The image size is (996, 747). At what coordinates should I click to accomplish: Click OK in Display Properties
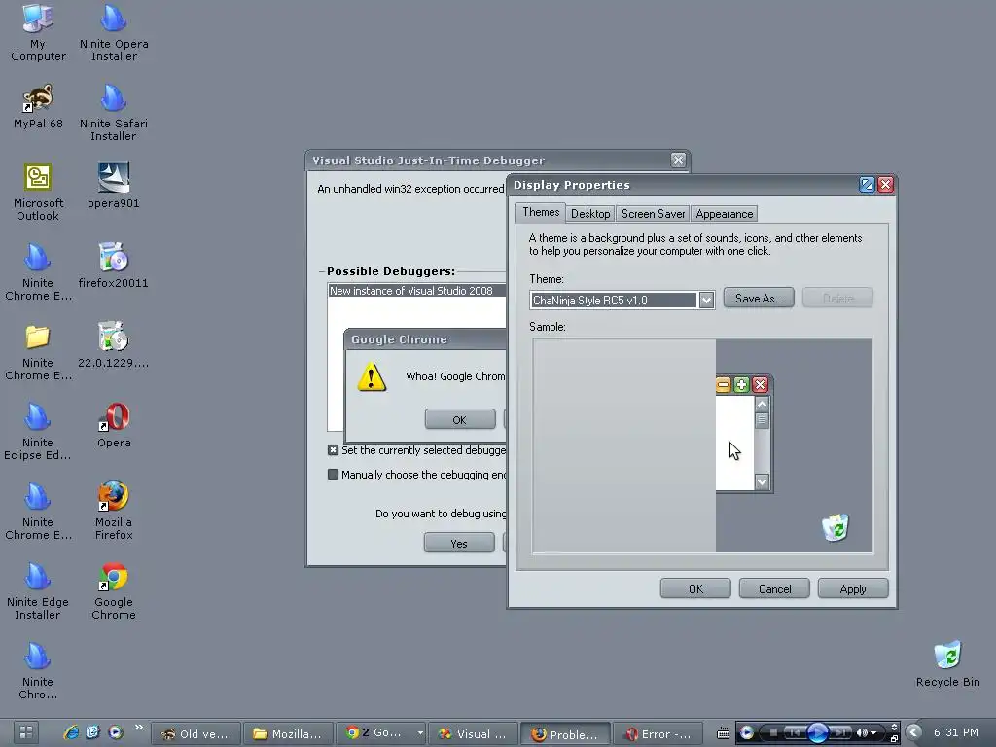tap(695, 588)
